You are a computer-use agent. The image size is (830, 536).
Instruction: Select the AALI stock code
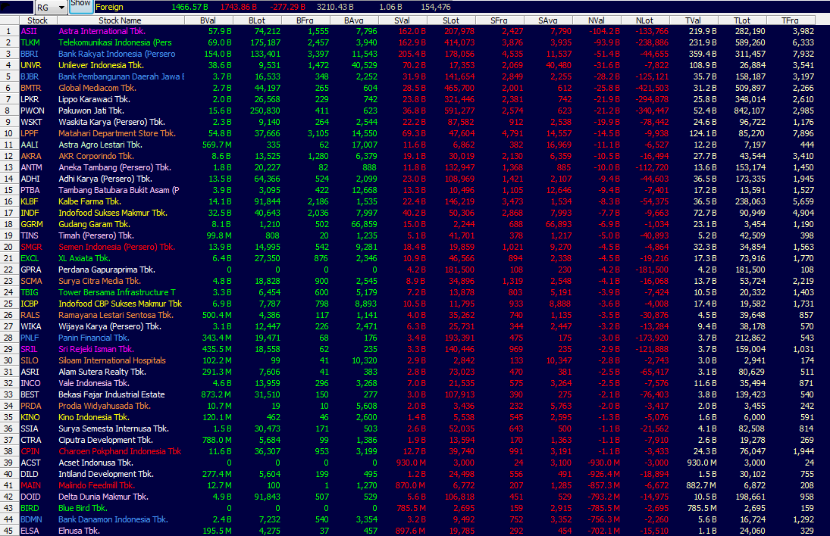pyautogui.click(x=29, y=145)
